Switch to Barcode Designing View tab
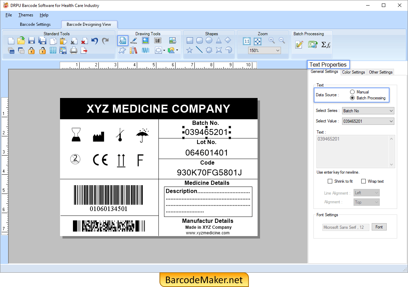The width and height of the screenshot is (408, 287). [x=89, y=24]
